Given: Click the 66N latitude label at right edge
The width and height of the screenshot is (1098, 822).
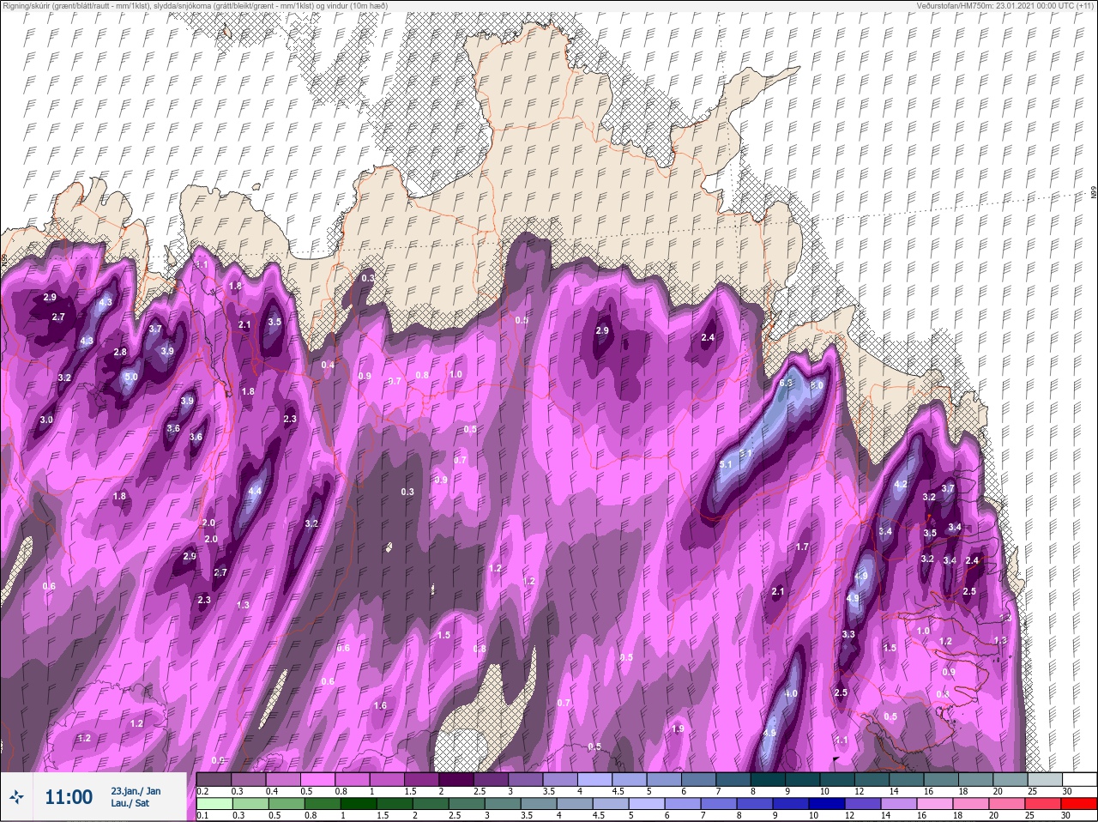Looking at the screenshot, I should 1094,194.
